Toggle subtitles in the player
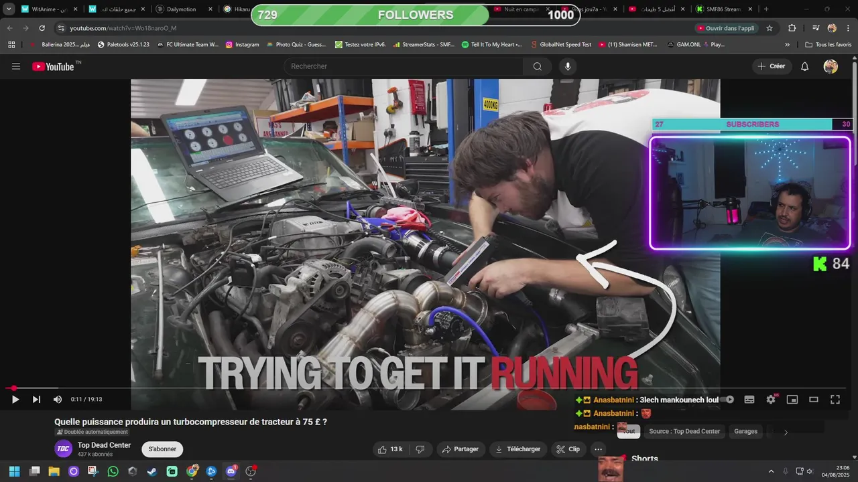 pos(749,400)
